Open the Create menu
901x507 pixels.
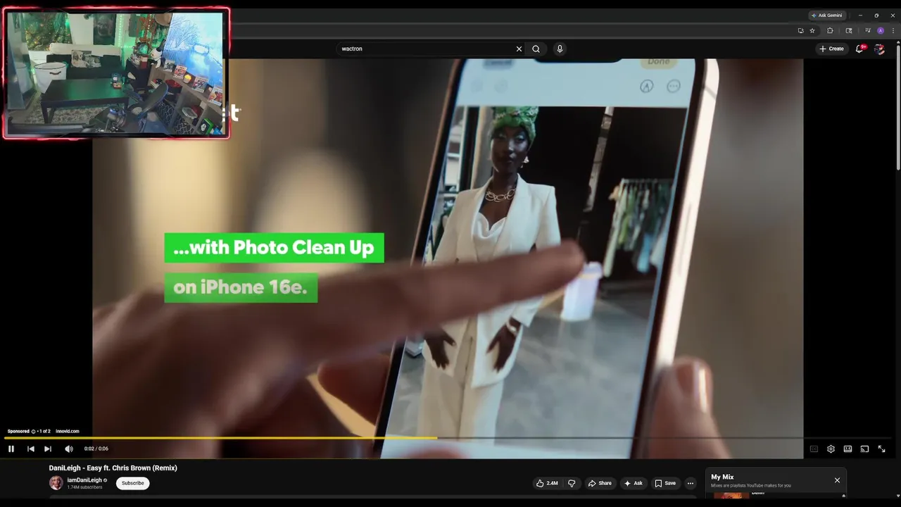[831, 49]
